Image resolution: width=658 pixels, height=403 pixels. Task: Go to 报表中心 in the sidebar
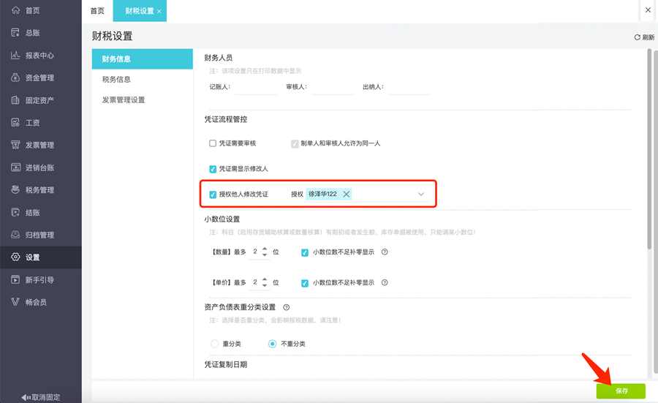tap(38, 56)
